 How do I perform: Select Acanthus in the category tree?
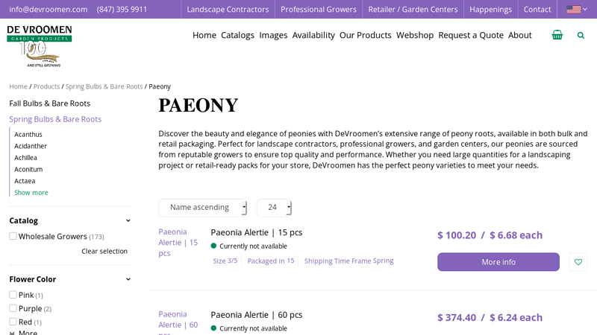pos(28,135)
